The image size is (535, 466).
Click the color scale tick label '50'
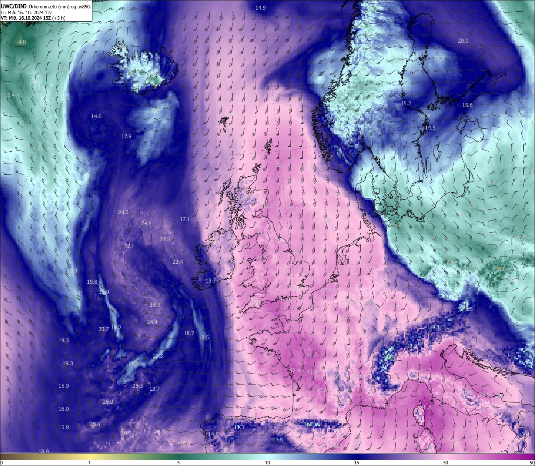click(x=531, y=463)
